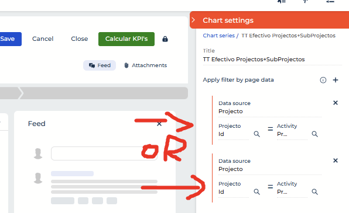Open second filter's Data source Projecto field
The height and width of the screenshot is (213, 349).
pyautogui.click(x=270, y=169)
